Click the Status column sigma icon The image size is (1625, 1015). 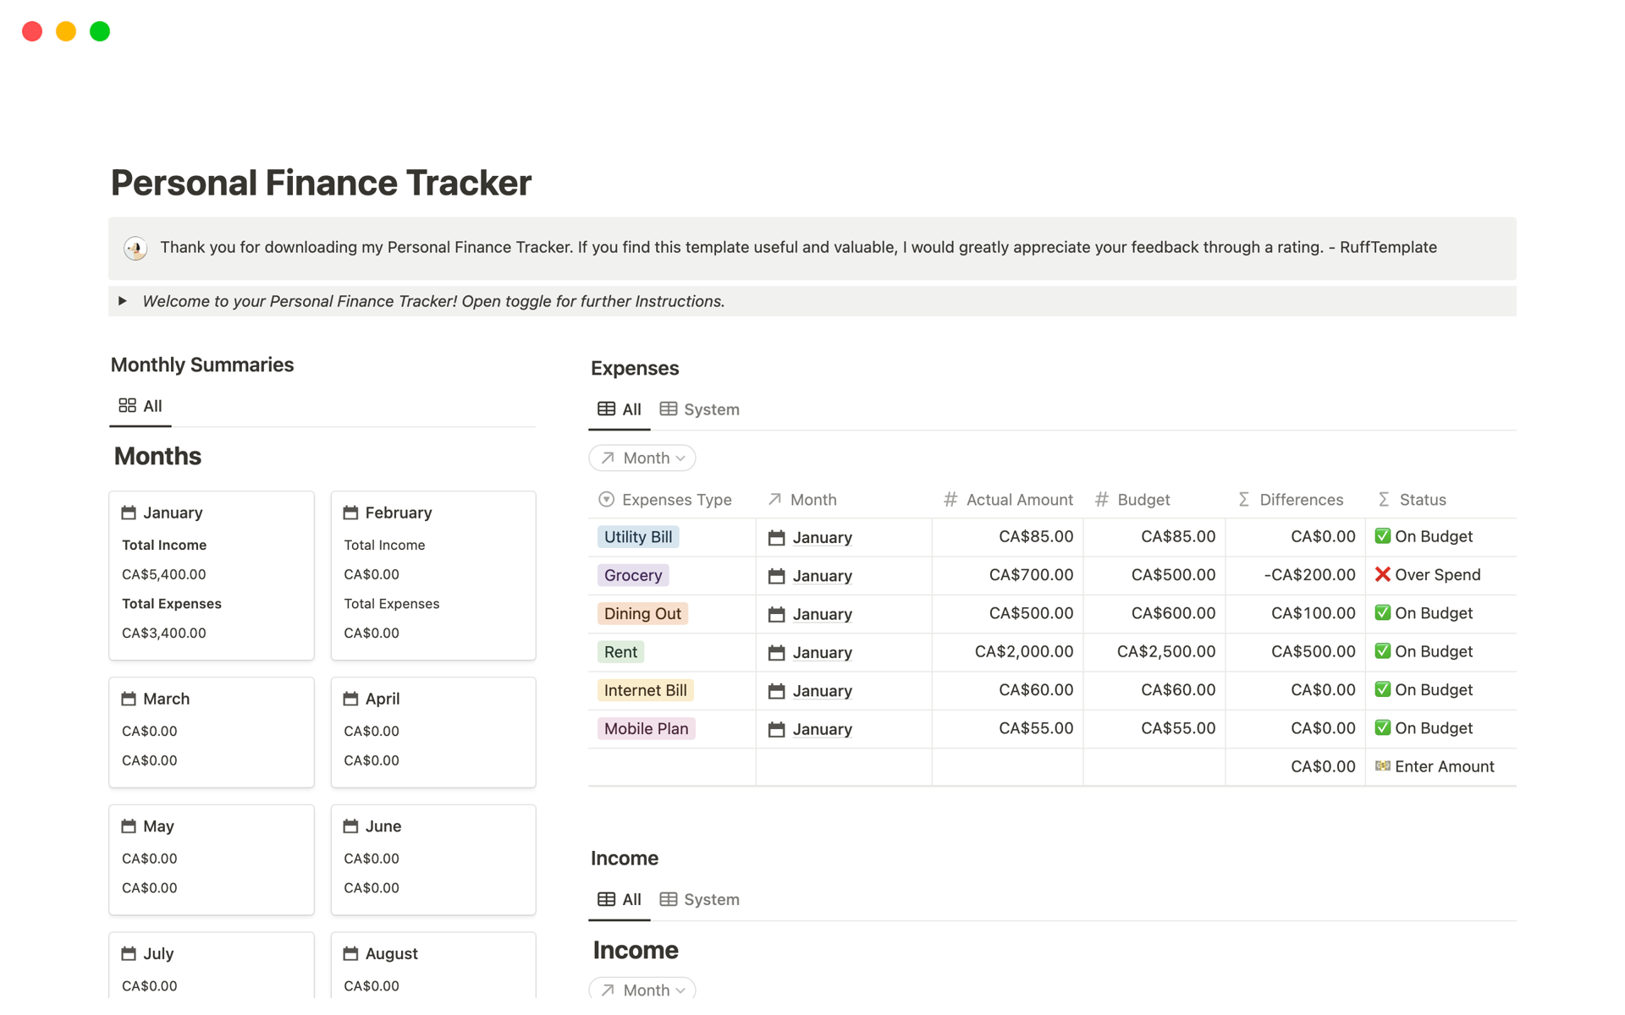1384,500
